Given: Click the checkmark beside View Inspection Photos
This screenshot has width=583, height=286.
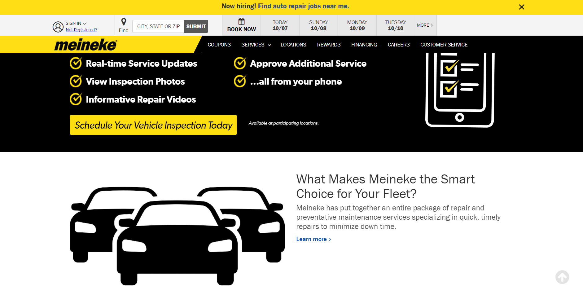Looking at the screenshot, I should tap(76, 81).
